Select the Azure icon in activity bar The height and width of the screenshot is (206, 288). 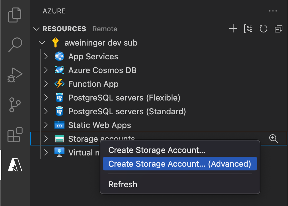pos(15,165)
